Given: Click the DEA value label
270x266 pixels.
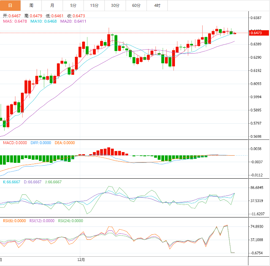Looking at the screenshot, I should click(65, 143).
